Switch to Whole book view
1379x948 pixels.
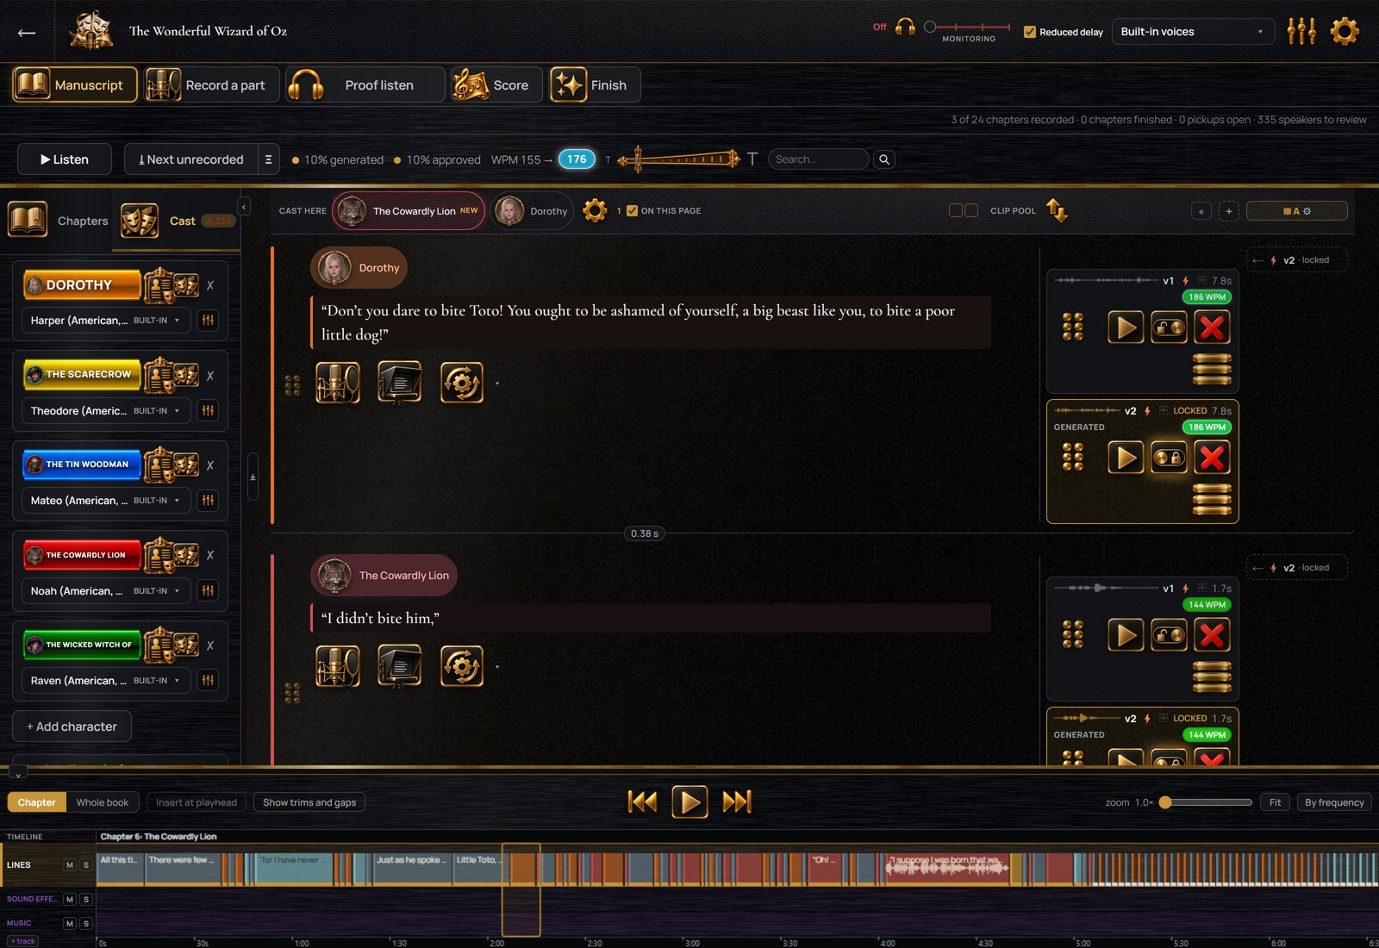point(102,802)
